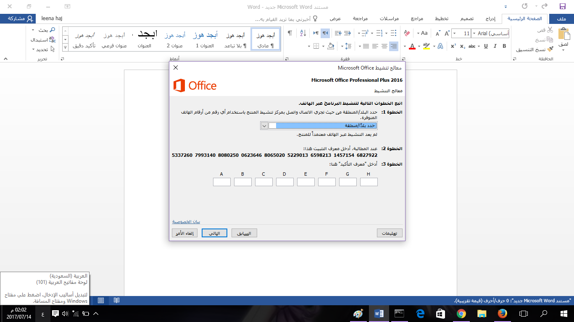
Task: Click confirmation ID field H
Action: [x=369, y=182]
